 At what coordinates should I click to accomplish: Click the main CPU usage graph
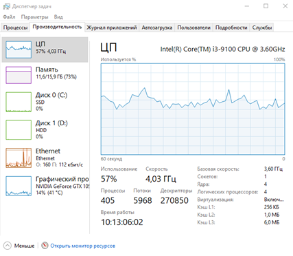point(193,109)
